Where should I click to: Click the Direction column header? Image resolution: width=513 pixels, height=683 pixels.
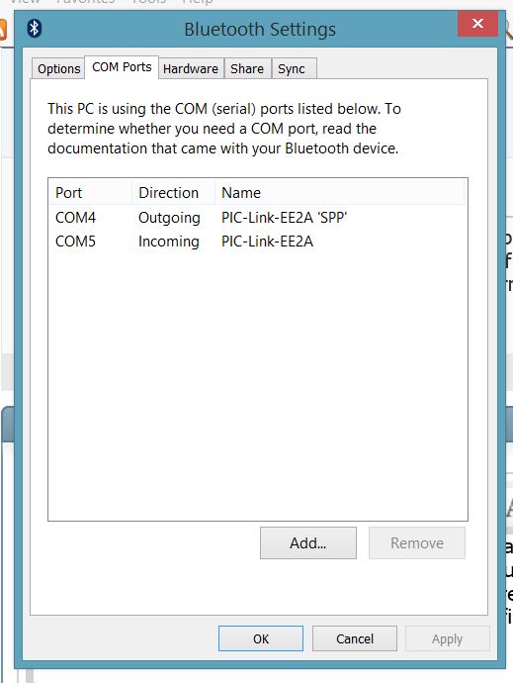tap(173, 193)
